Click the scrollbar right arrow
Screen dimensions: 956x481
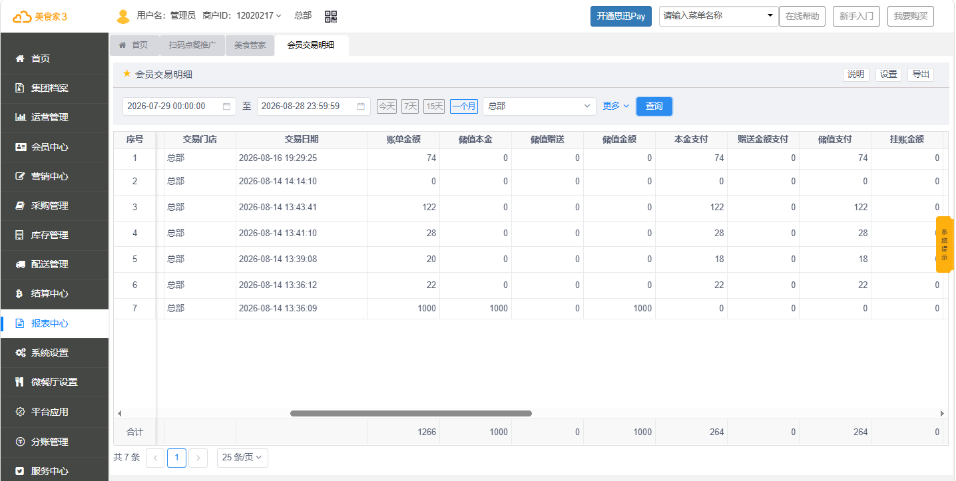942,413
